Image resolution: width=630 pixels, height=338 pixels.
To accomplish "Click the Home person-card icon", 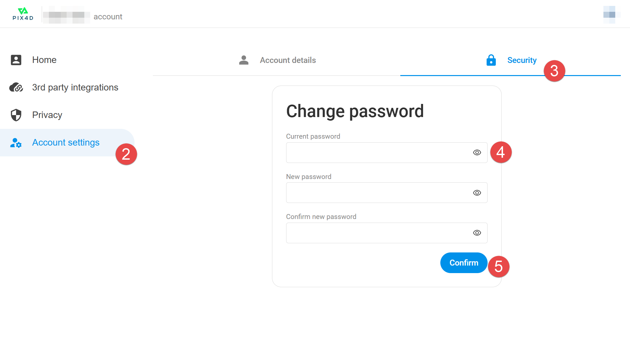I will pyautogui.click(x=16, y=60).
